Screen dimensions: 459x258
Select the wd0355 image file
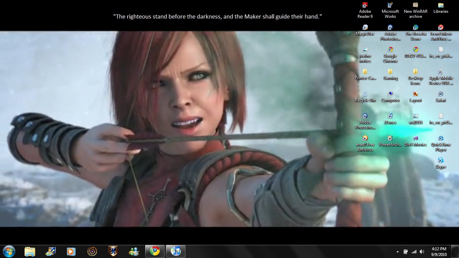coord(416,119)
